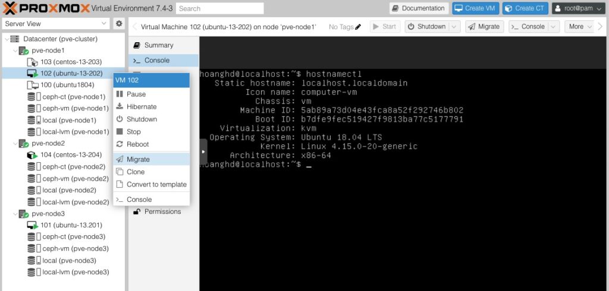Click the pve-node1 server icon
Image resolution: width=609 pixels, height=291 pixels.
[24, 50]
